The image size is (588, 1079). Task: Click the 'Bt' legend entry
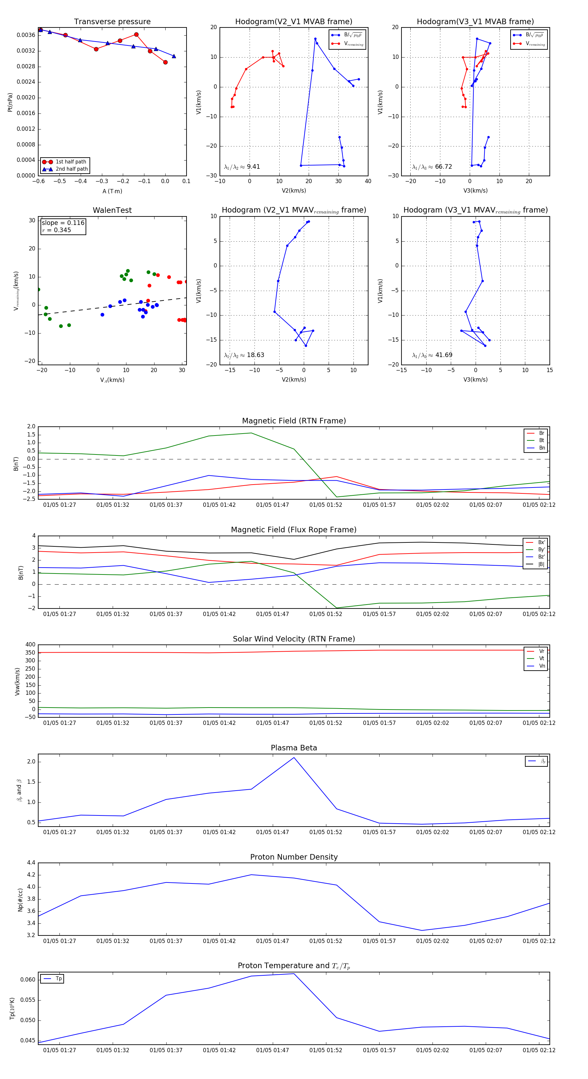(x=536, y=440)
